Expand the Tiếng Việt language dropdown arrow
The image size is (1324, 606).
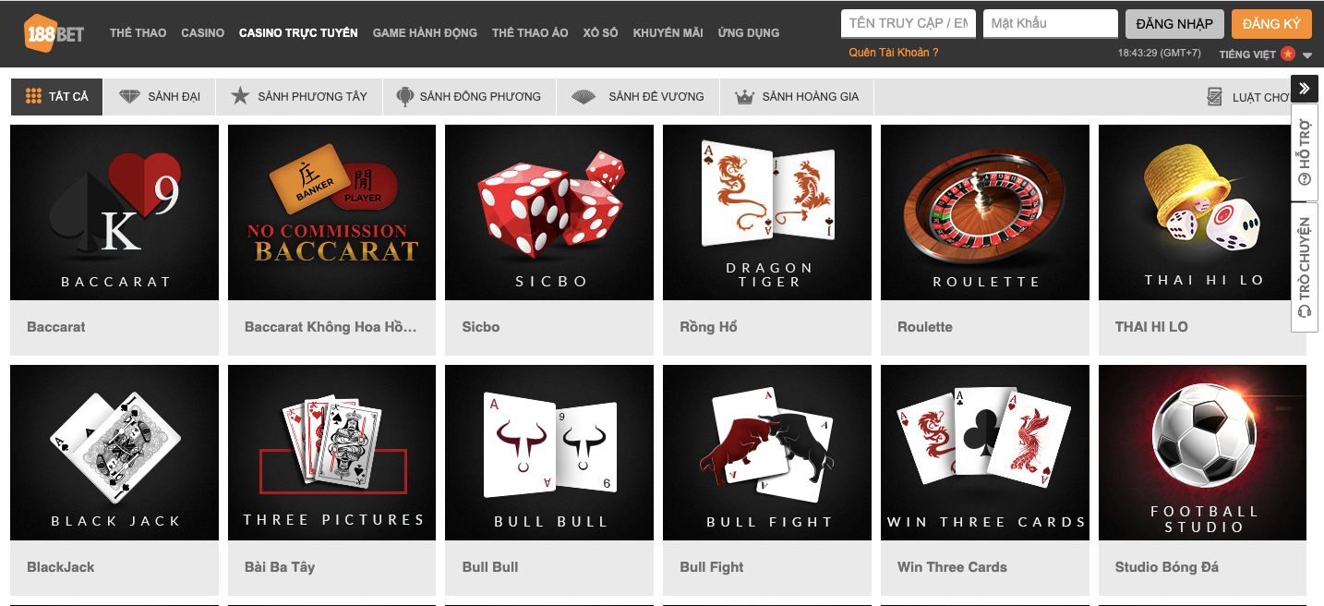point(1306,55)
